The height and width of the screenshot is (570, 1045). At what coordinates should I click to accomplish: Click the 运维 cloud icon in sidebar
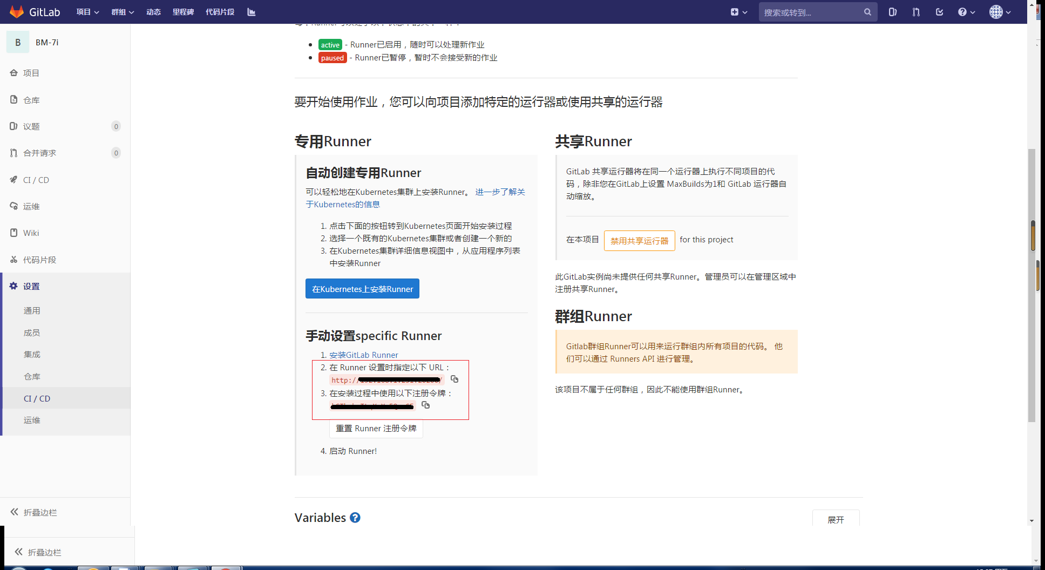(x=13, y=206)
